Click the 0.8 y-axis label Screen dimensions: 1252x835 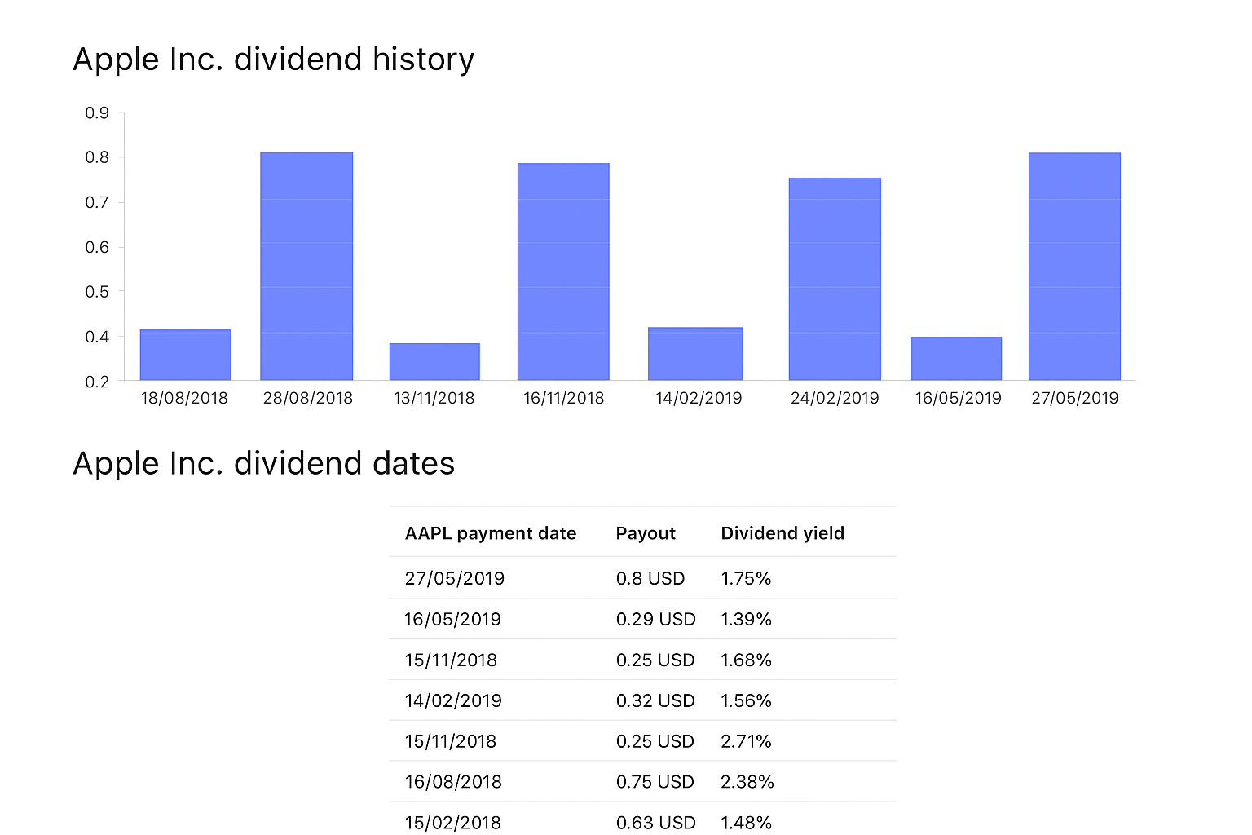coord(97,157)
